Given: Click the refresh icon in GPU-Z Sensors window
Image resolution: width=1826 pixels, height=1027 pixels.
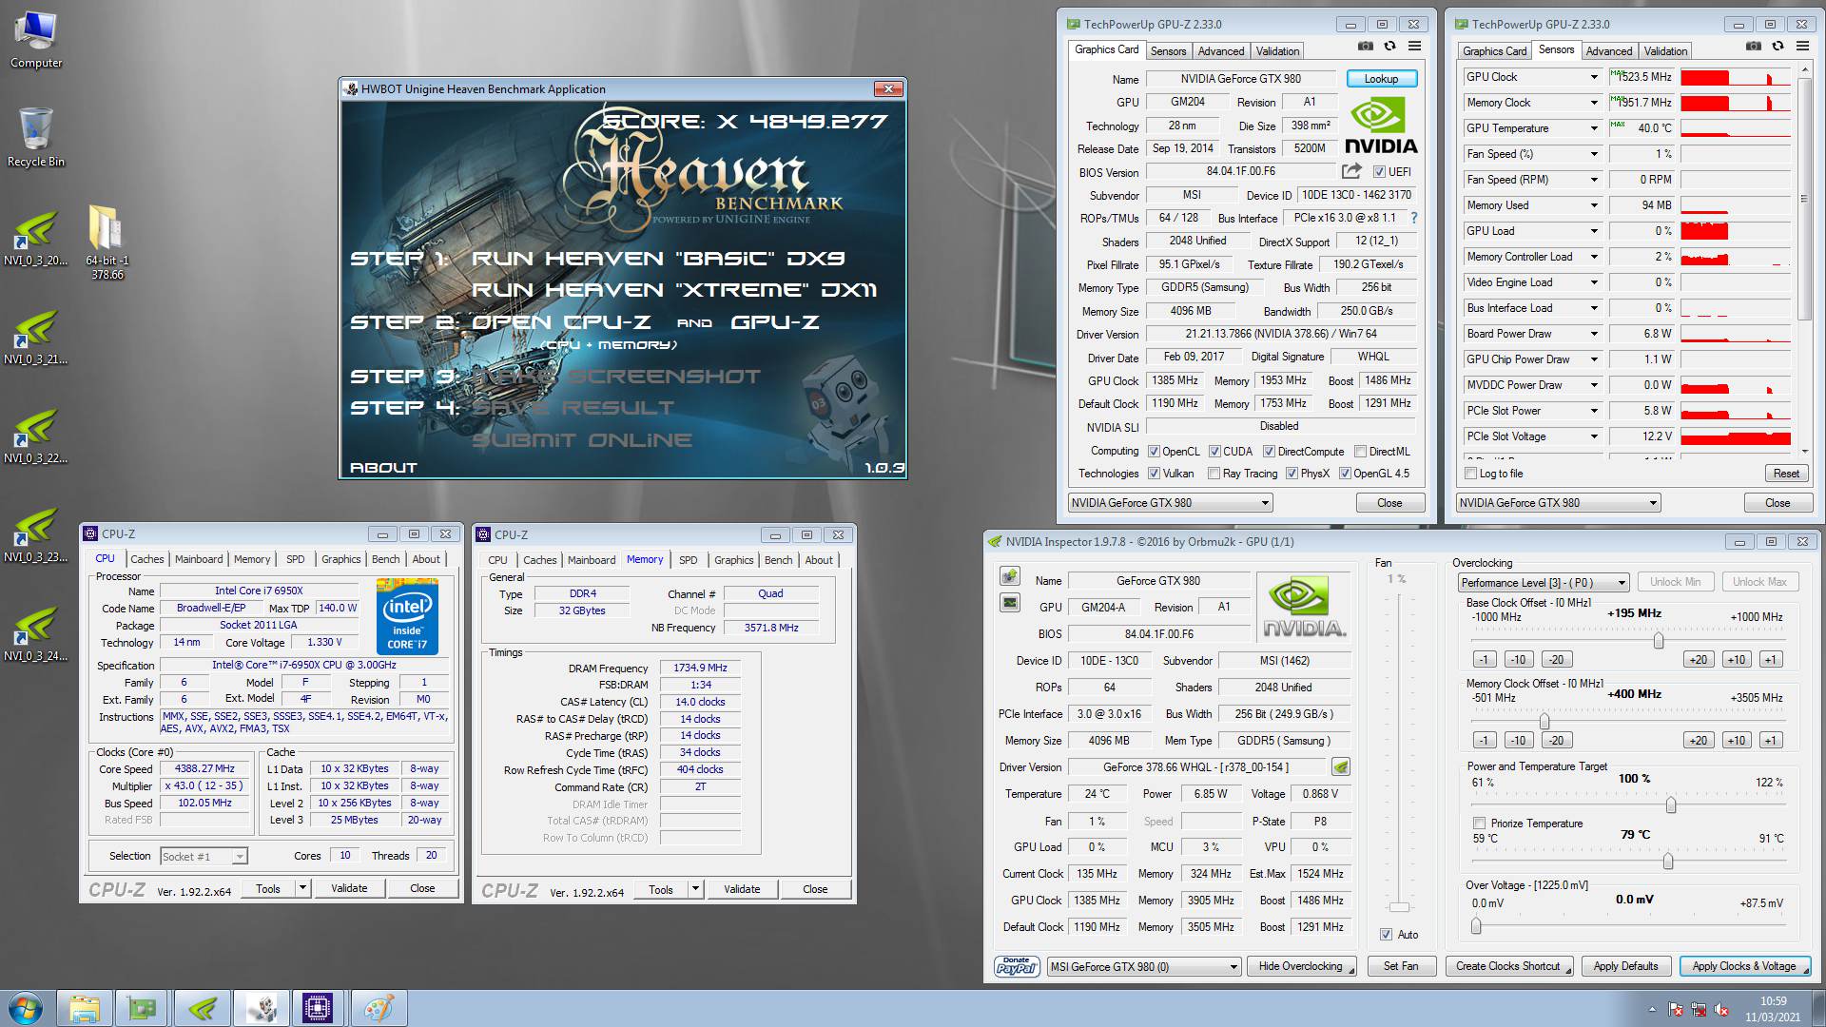Looking at the screenshot, I should pyautogui.click(x=1777, y=47).
